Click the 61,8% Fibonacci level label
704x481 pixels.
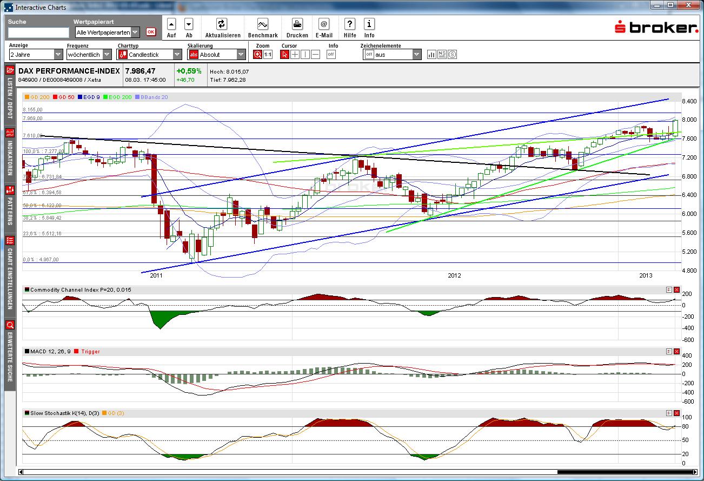click(x=42, y=192)
